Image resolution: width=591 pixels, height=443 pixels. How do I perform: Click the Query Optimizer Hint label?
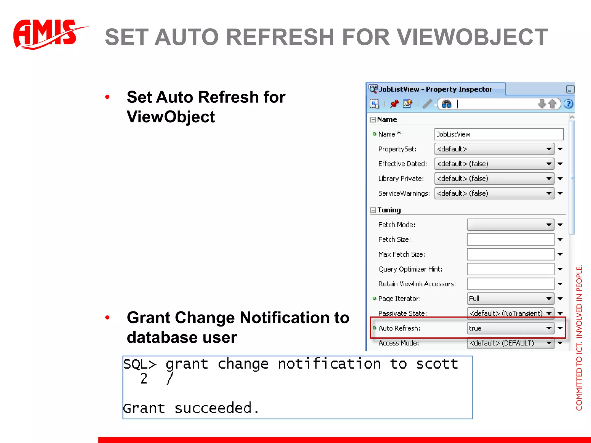[410, 269]
